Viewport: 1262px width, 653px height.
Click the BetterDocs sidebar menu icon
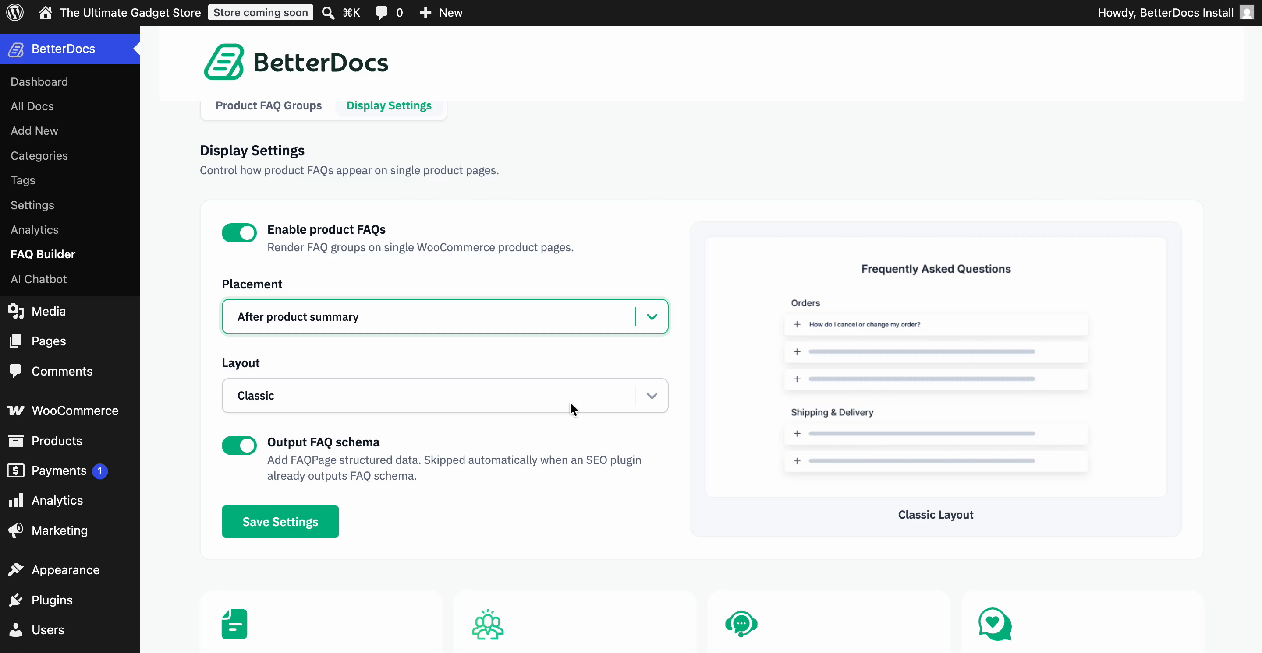(x=16, y=49)
